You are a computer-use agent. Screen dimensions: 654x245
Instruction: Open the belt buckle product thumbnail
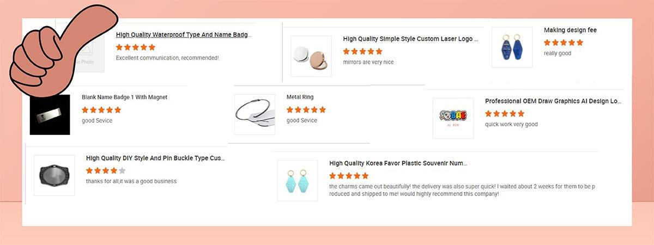coord(54,175)
